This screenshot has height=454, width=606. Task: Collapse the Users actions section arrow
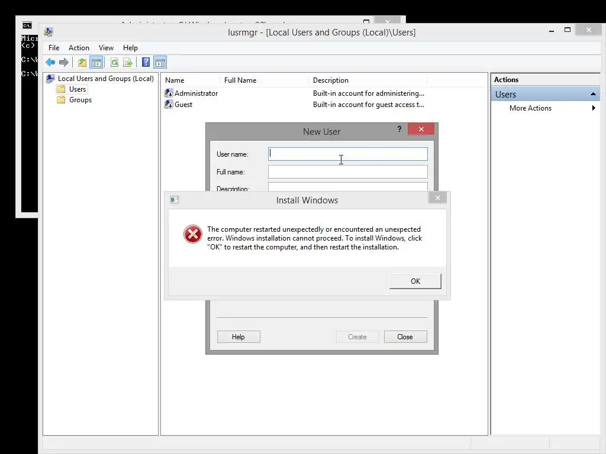pos(593,94)
